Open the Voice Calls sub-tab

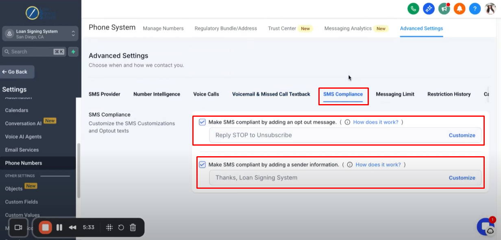click(206, 94)
